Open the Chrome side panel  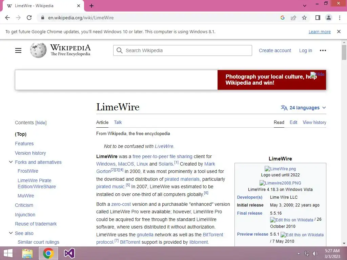(318, 18)
